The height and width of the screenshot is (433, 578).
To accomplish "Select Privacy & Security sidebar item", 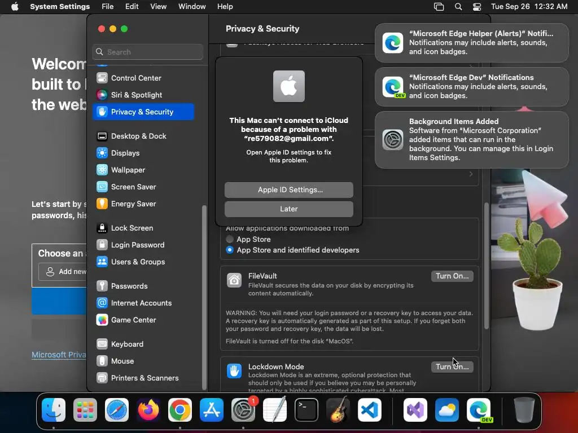I will pyautogui.click(x=143, y=112).
